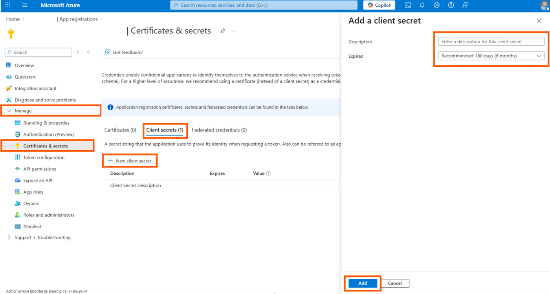Pin the Certificates & secrets page
Screen dimensions: 550x294
pyautogui.click(x=222, y=31)
